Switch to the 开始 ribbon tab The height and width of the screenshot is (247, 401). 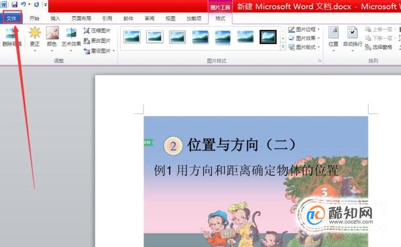click(x=34, y=18)
